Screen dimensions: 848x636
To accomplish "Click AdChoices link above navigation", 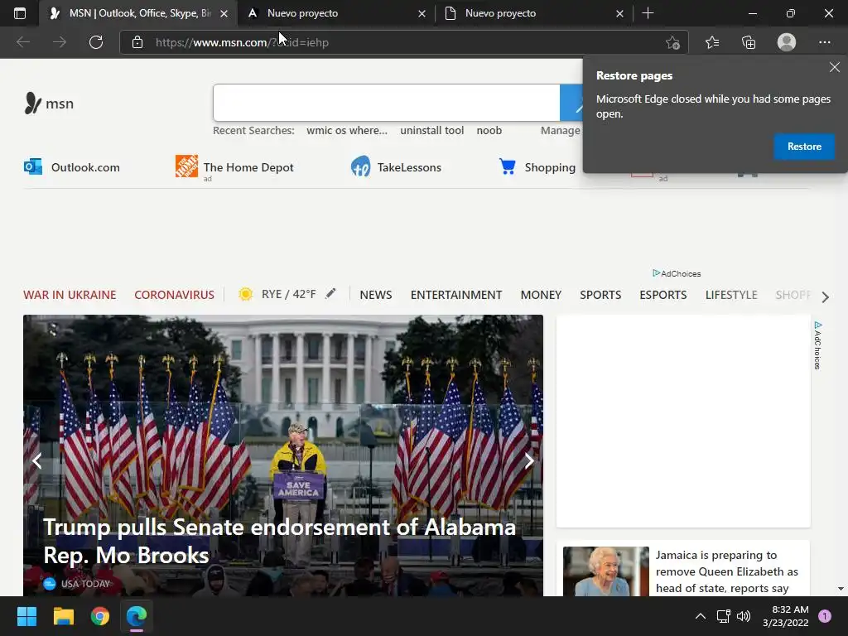I will 677,273.
